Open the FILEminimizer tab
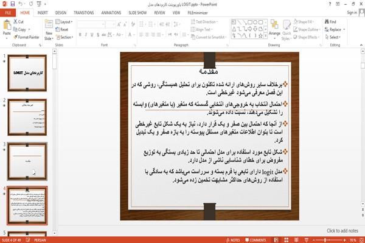Image resolution: width=365 pixels, height=243 pixels. [x=197, y=13]
